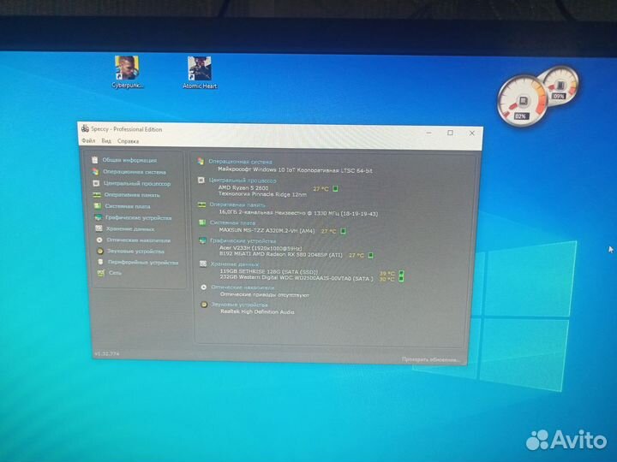Click the SSD temperature status icon beside 39 °C
This screenshot has height=462, width=617.
[400, 273]
